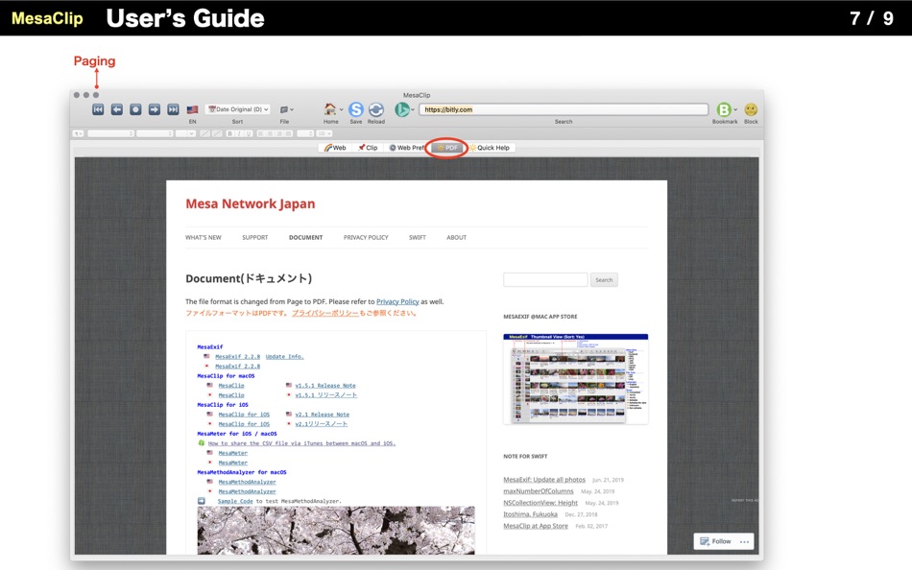Image resolution: width=912 pixels, height=570 pixels.
Task: Open the three-dots menu beside Follow
Action: (x=745, y=541)
